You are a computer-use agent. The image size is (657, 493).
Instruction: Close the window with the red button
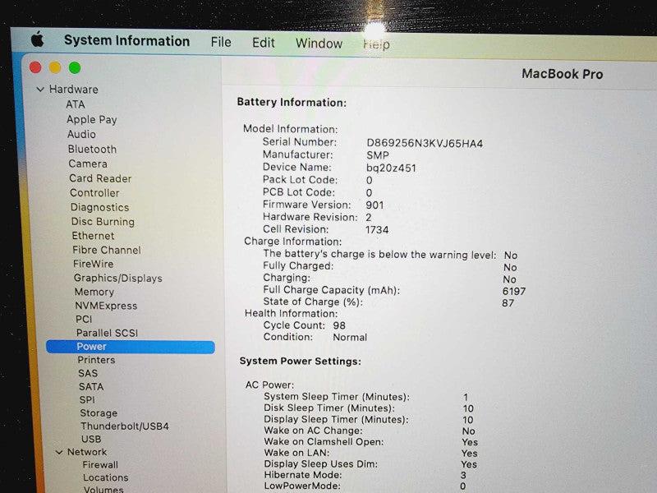click(35, 67)
